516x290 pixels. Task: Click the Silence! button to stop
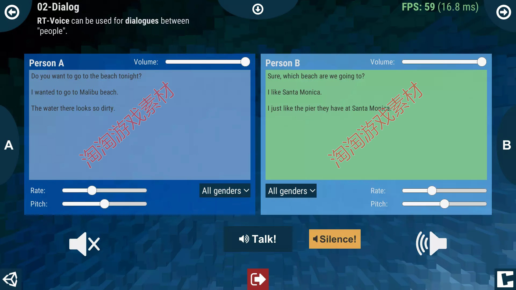pos(335,239)
